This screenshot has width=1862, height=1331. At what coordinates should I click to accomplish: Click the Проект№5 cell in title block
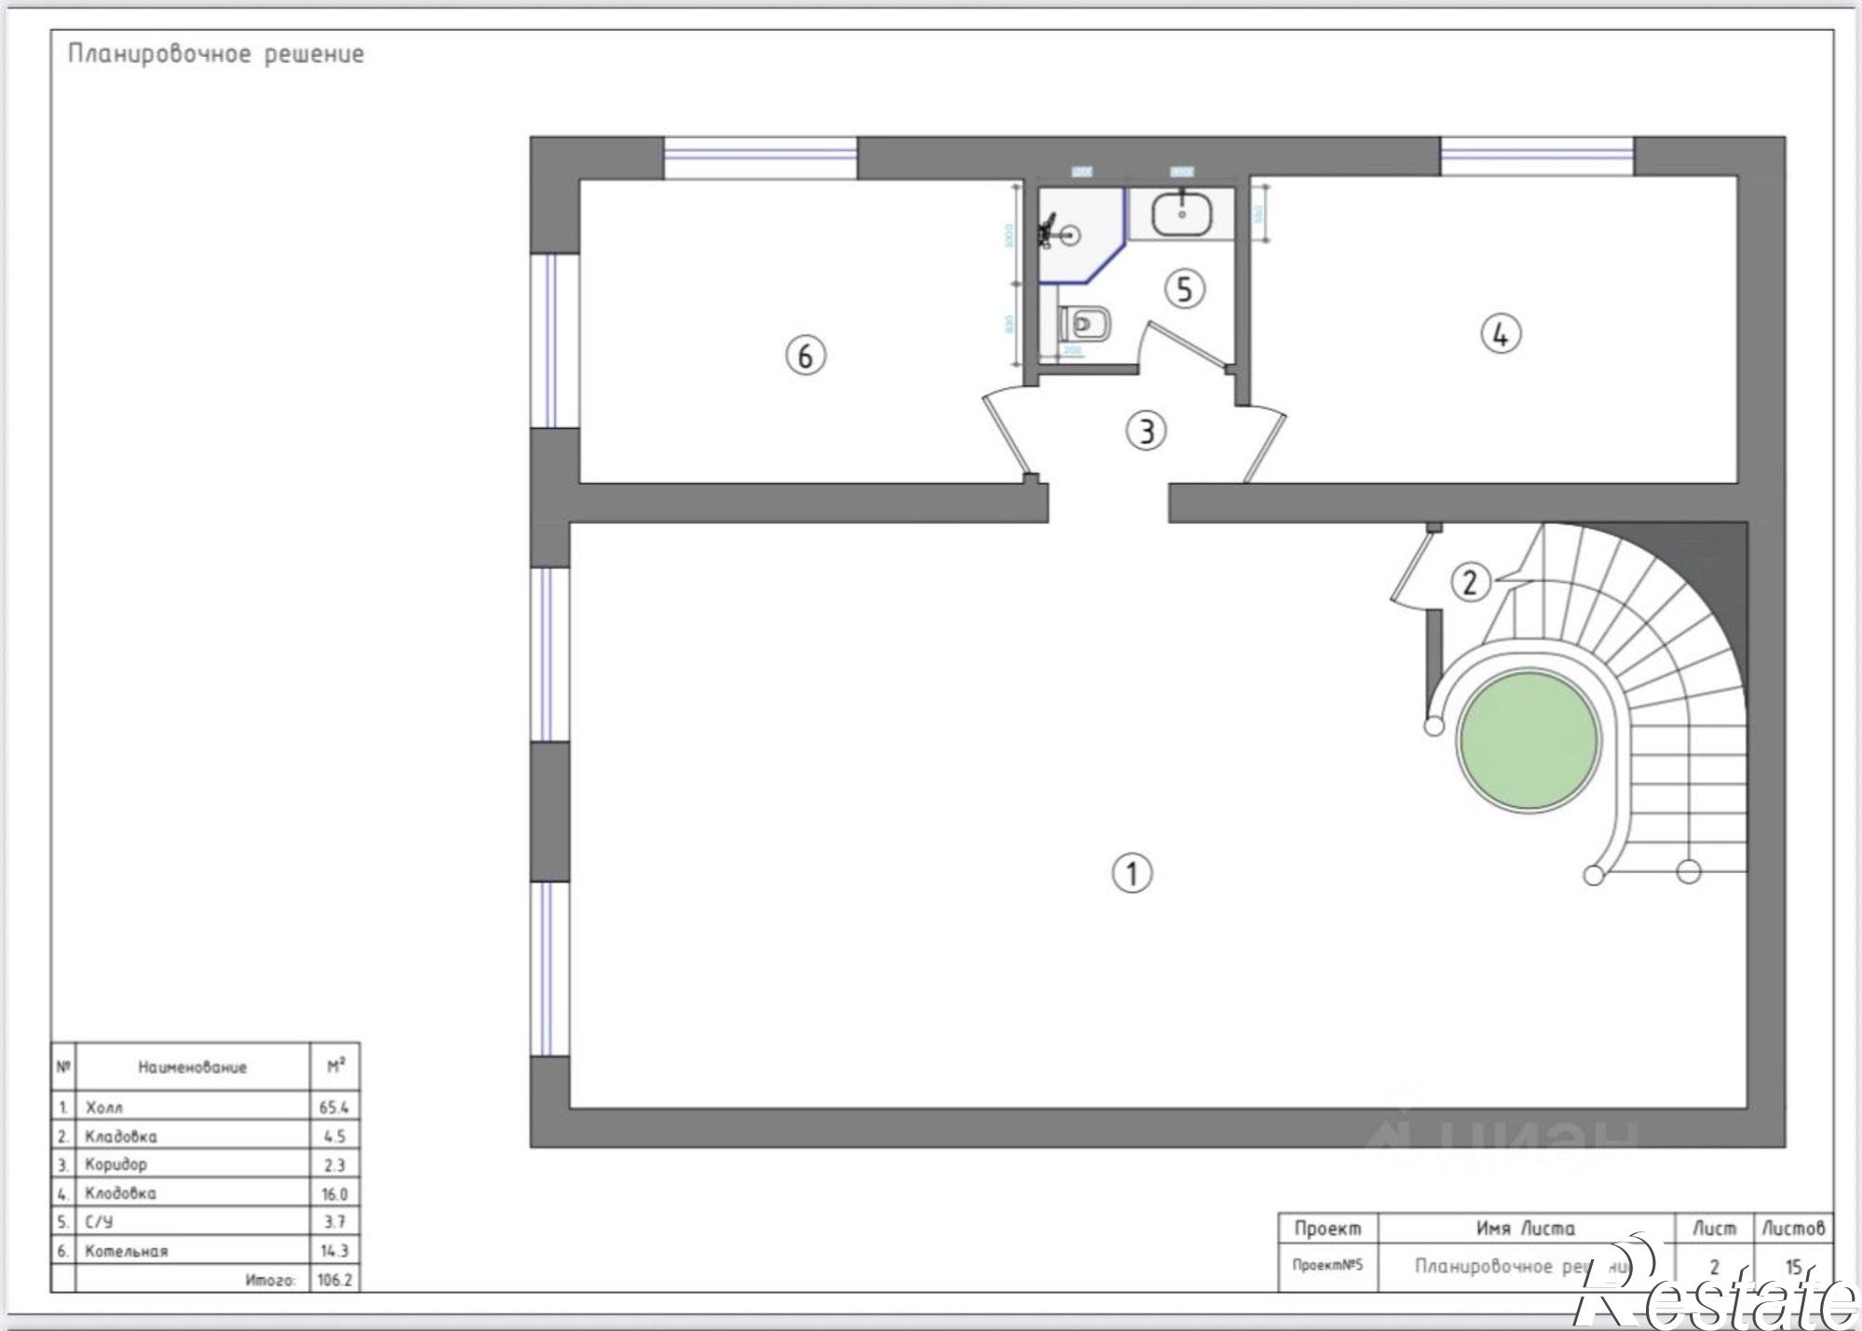pyautogui.click(x=1328, y=1266)
